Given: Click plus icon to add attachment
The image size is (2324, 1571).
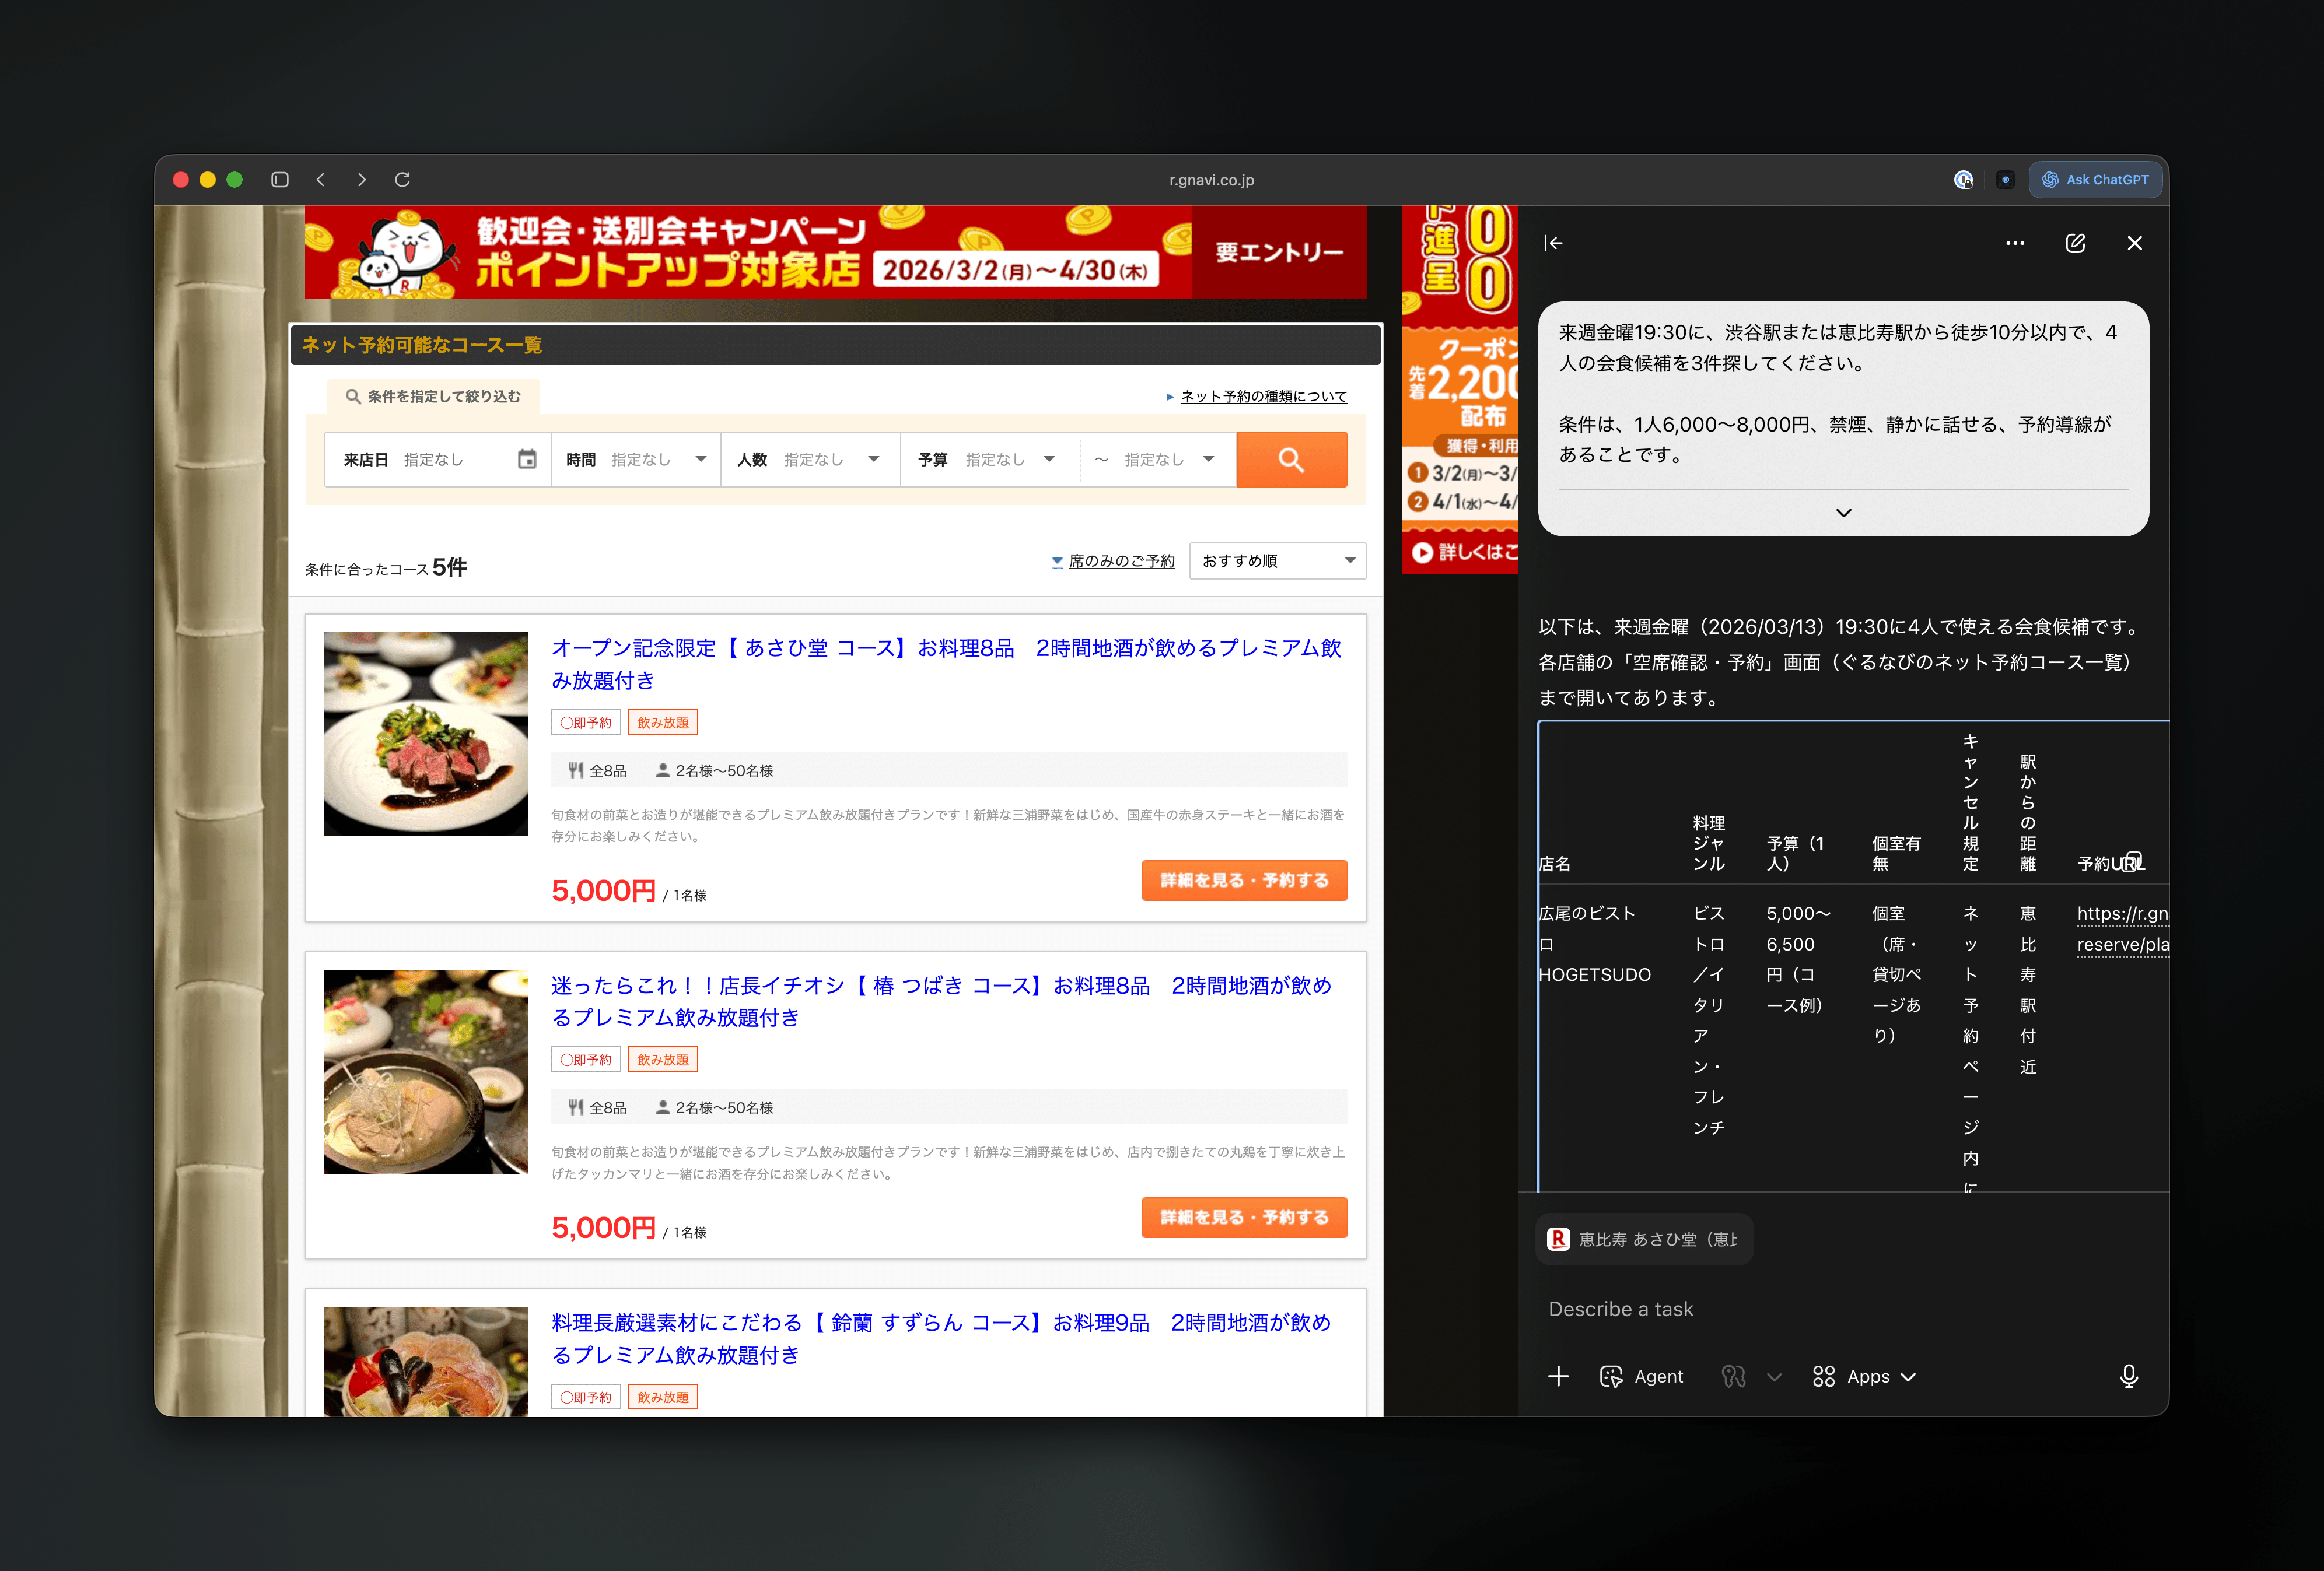Looking at the screenshot, I should 1558,1376.
